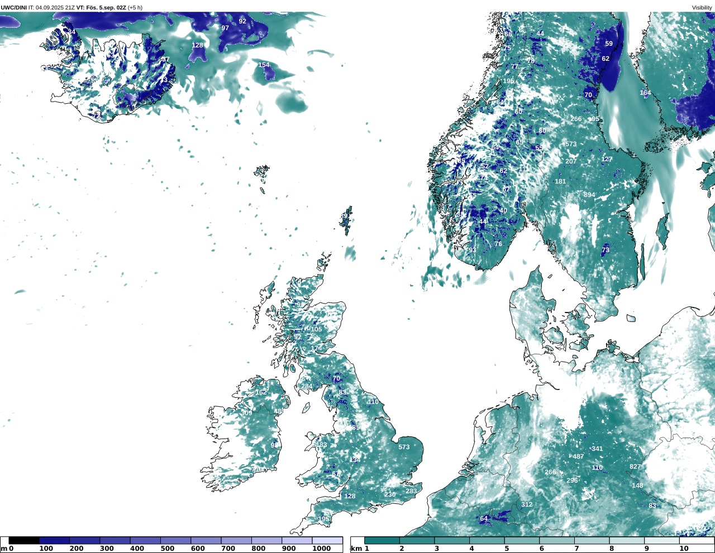
Task: Select the '894' value in Sweden
Action: 589,195
